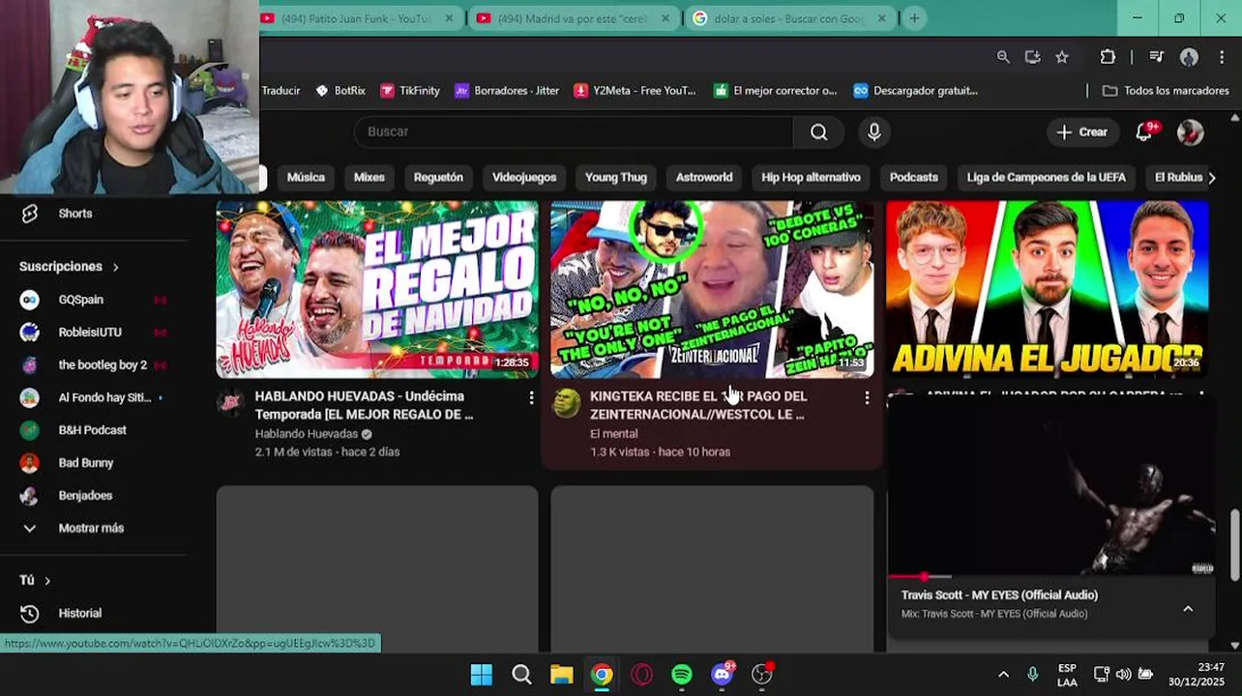The height and width of the screenshot is (696, 1242).
Task: Click the Crear button
Action: click(x=1081, y=131)
